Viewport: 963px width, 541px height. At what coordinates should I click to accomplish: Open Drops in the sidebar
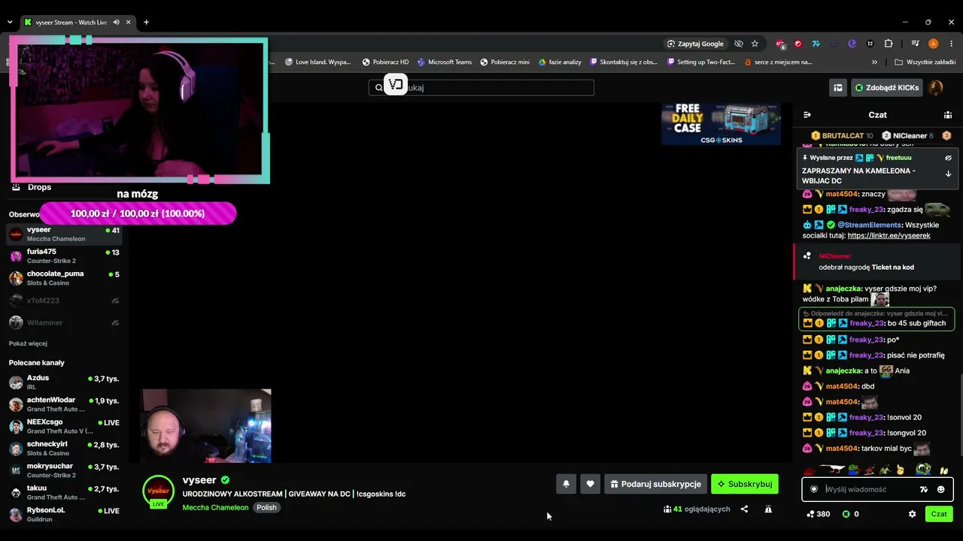pyautogui.click(x=39, y=187)
